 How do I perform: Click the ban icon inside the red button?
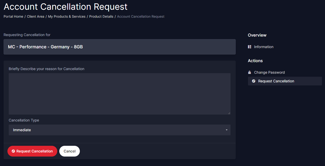click(13, 151)
